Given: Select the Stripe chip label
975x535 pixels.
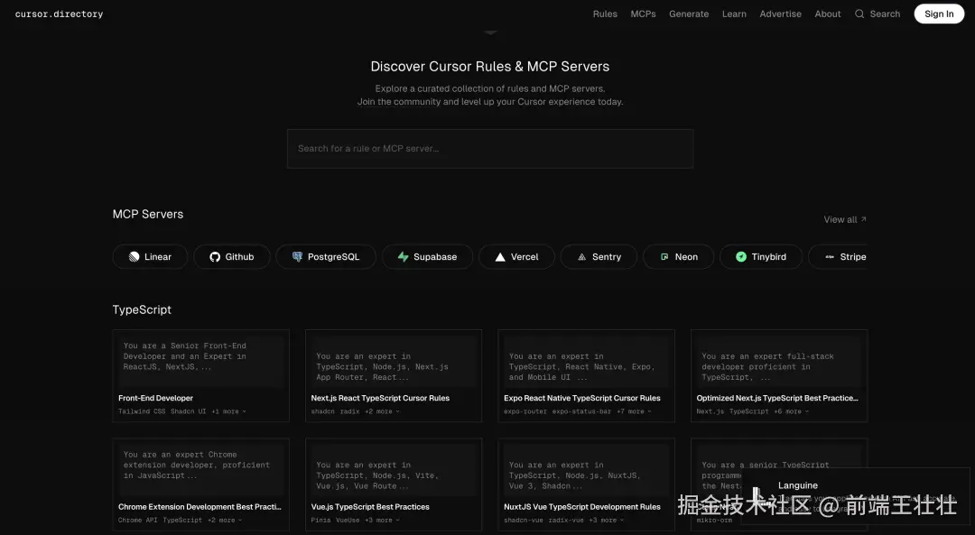Looking at the screenshot, I should (853, 256).
